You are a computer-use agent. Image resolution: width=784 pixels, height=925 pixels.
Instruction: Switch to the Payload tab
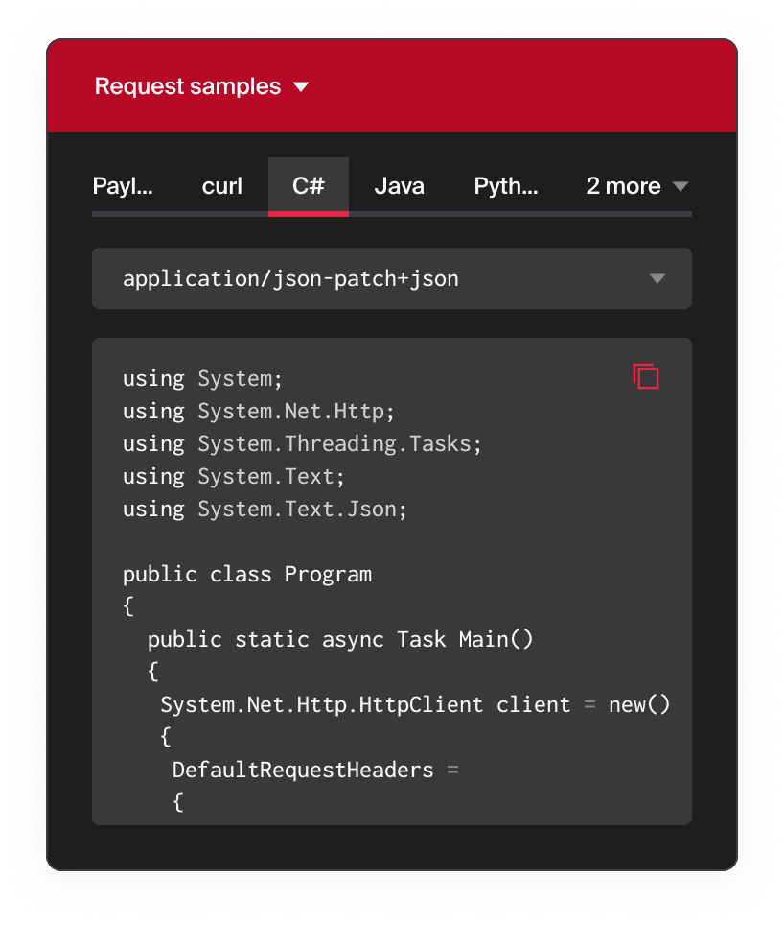pos(123,186)
